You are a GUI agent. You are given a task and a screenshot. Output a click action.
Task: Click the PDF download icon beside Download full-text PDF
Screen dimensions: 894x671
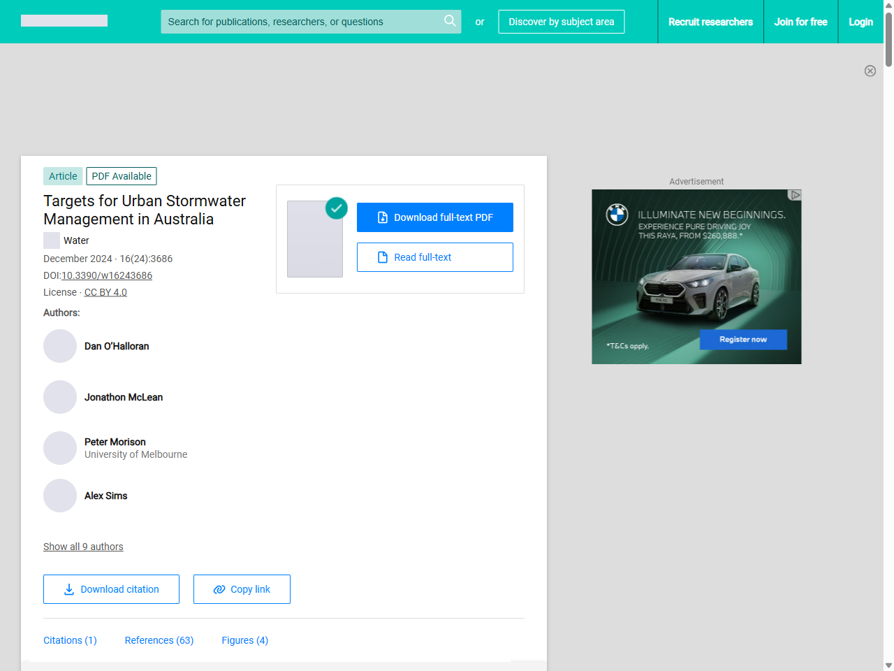[x=381, y=217]
